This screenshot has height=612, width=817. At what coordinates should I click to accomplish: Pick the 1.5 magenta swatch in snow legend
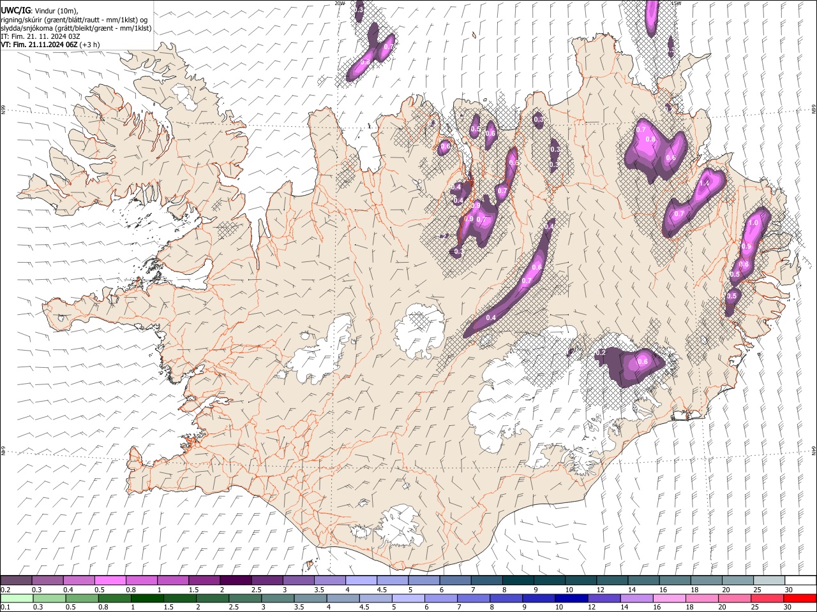point(204,580)
